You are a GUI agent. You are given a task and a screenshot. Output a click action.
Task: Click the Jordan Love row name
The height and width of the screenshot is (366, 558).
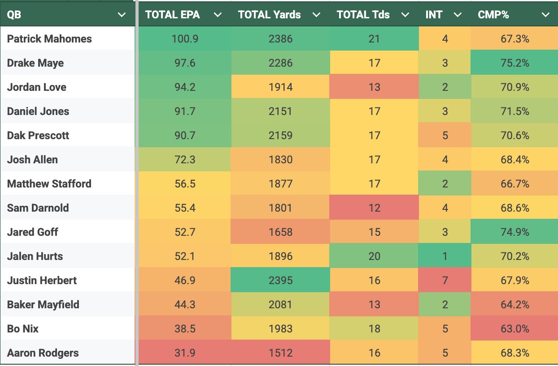click(37, 87)
